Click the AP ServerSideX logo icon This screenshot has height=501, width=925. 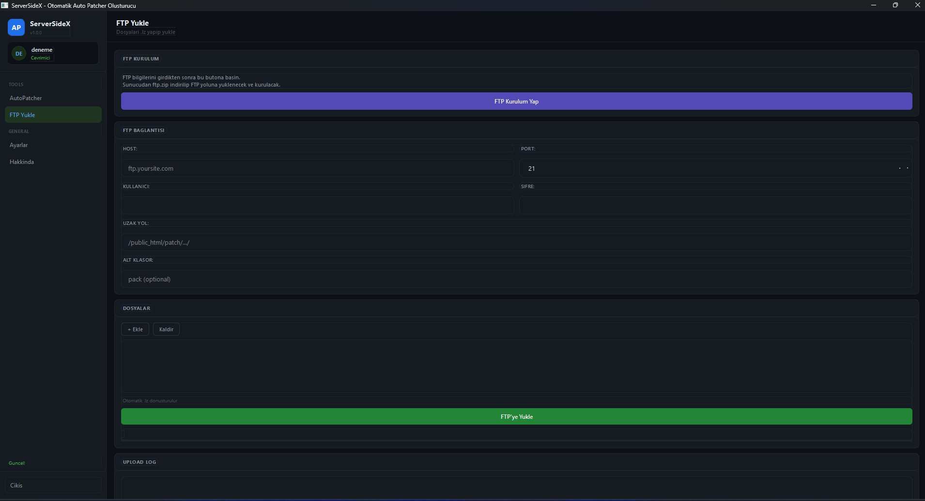[16, 28]
